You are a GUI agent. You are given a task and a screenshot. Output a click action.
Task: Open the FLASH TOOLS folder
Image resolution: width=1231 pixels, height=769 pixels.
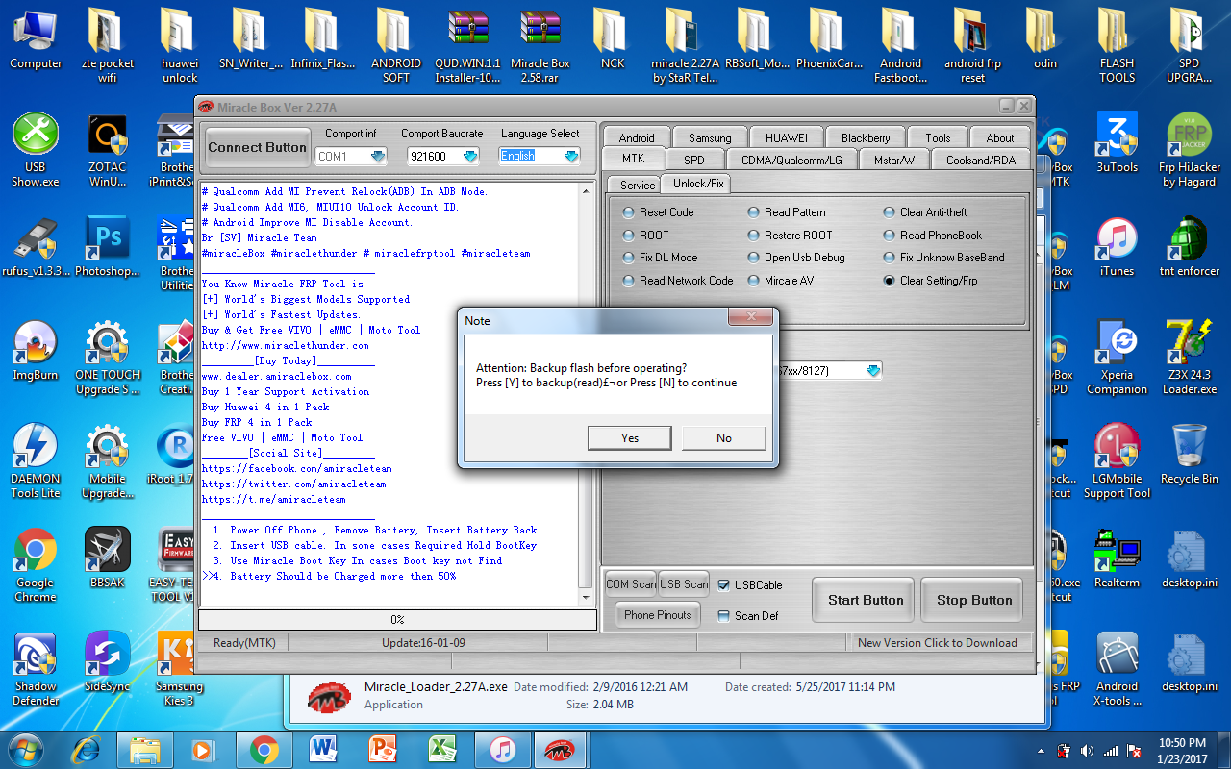click(x=1118, y=46)
